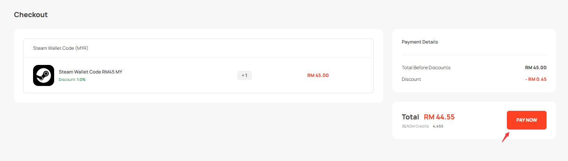Click the red RM 45.00 item price
The height and width of the screenshot is (161, 568).
click(x=318, y=75)
